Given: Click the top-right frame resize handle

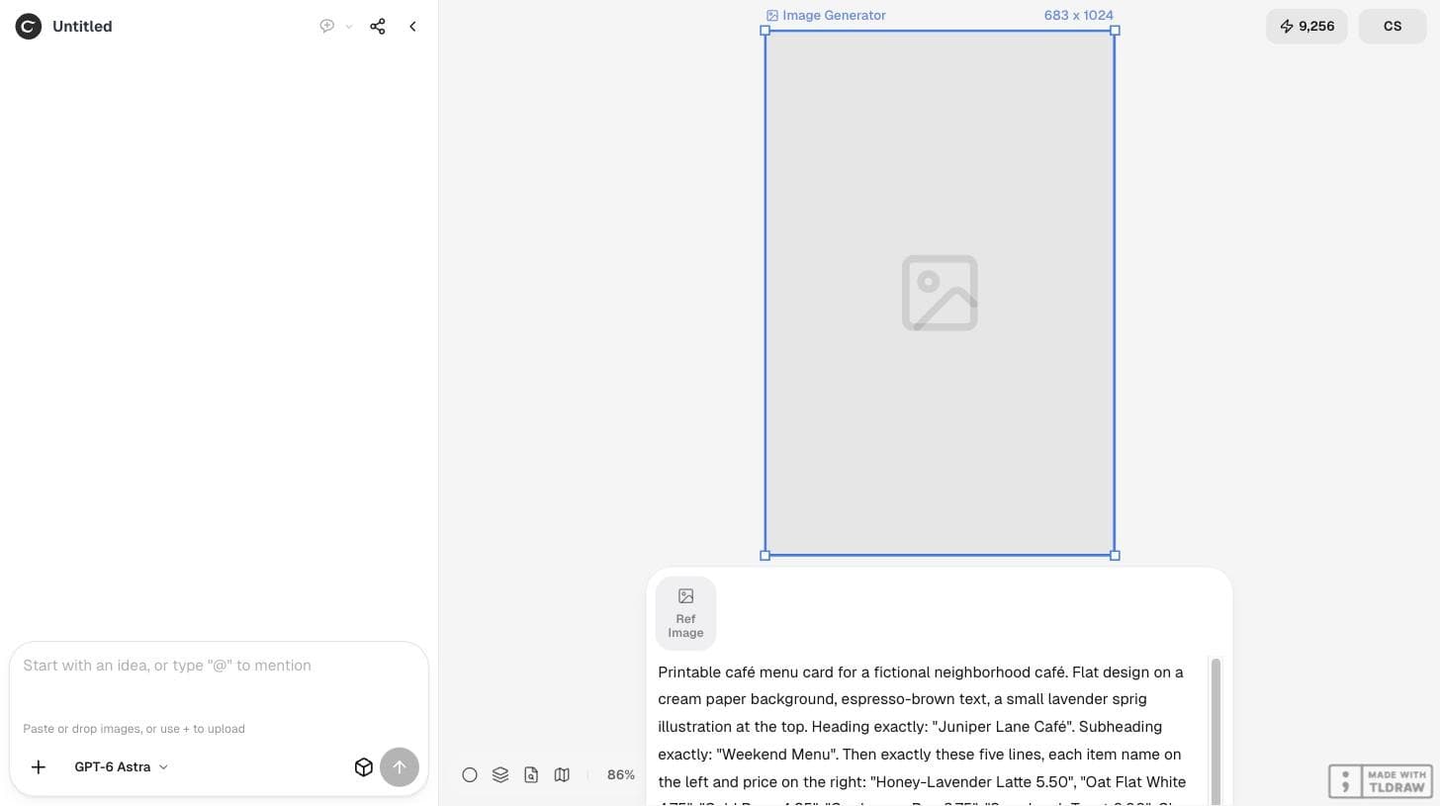Looking at the screenshot, I should point(1115,31).
